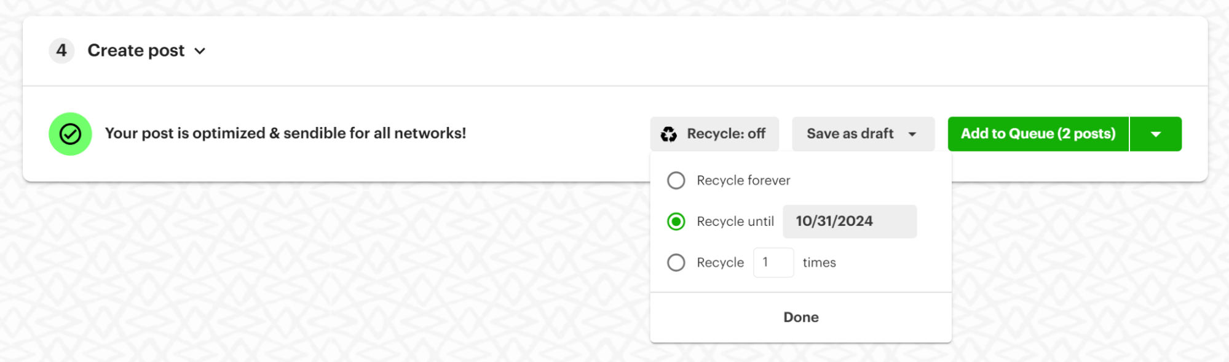Click the recycle arrows icon

pyautogui.click(x=668, y=134)
